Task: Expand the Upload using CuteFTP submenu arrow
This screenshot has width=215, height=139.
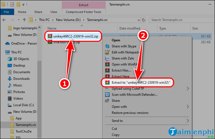Action: [188, 88]
